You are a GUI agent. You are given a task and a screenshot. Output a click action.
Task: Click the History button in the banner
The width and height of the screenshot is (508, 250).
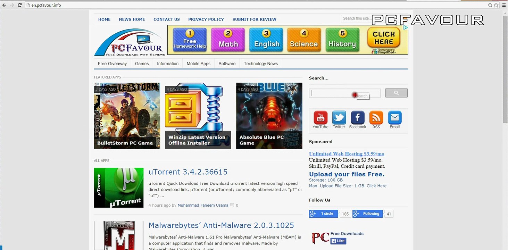tap(342, 40)
